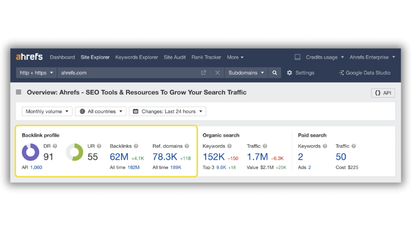This screenshot has height=231, width=411.
Task: Click the Settings gear icon
Action: click(289, 73)
